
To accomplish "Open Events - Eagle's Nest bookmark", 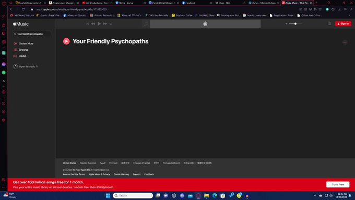I will click(49, 15).
